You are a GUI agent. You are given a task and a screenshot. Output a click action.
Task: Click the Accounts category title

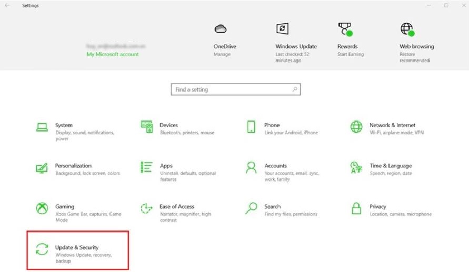click(275, 166)
